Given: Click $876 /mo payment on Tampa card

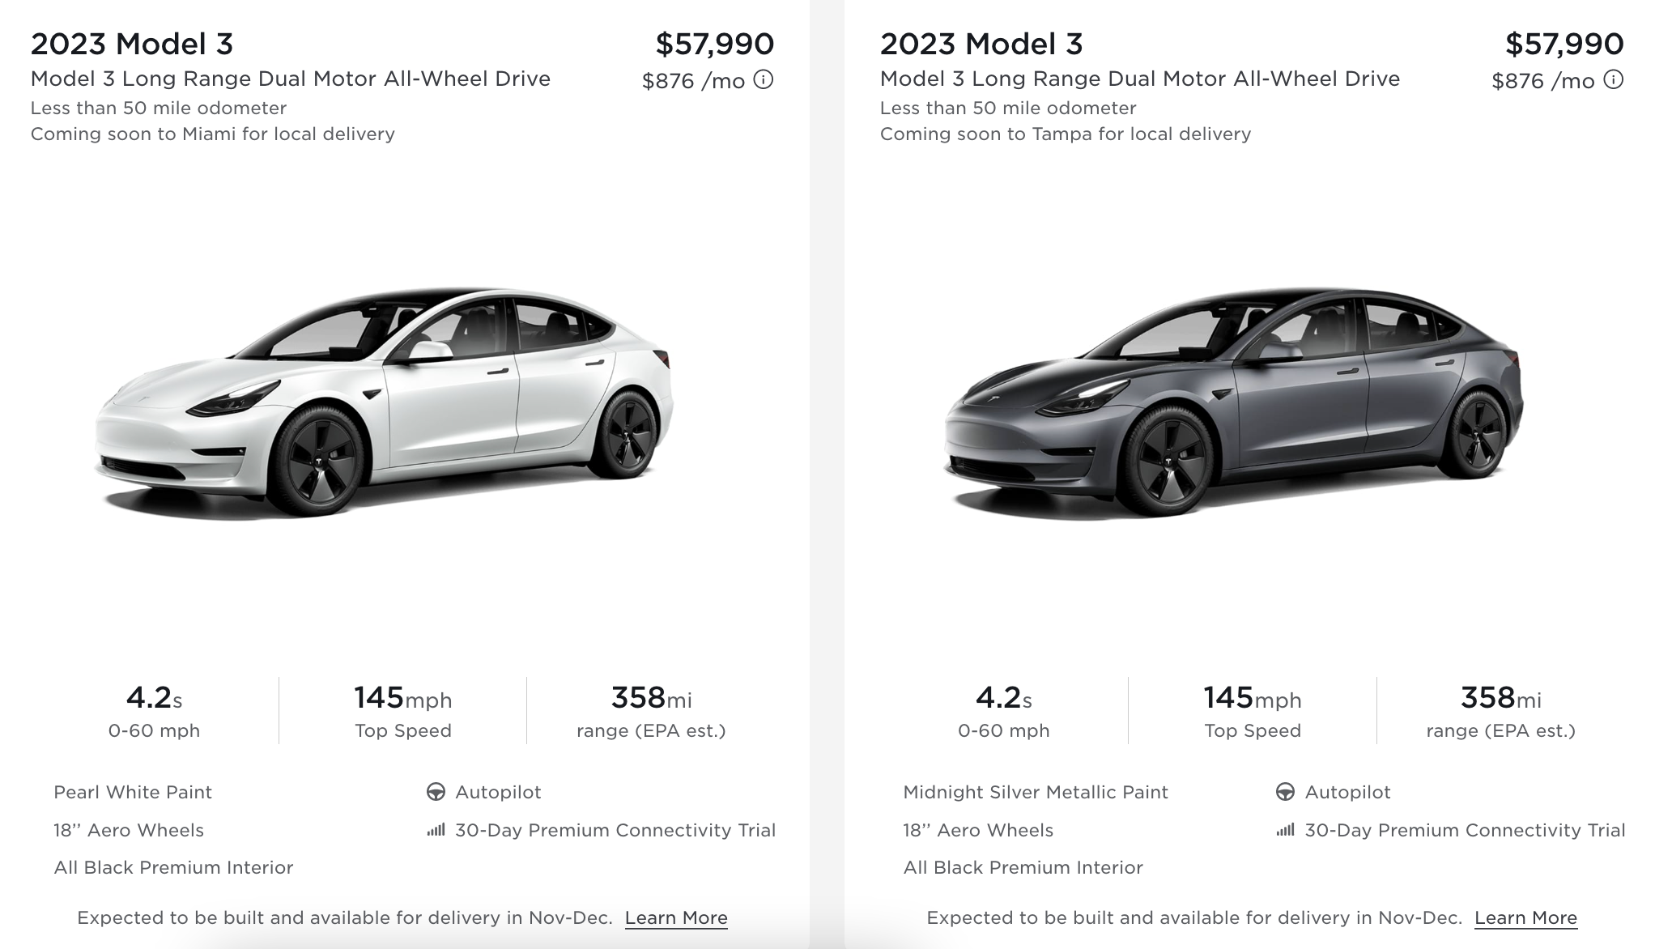Looking at the screenshot, I should (1543, 81).
